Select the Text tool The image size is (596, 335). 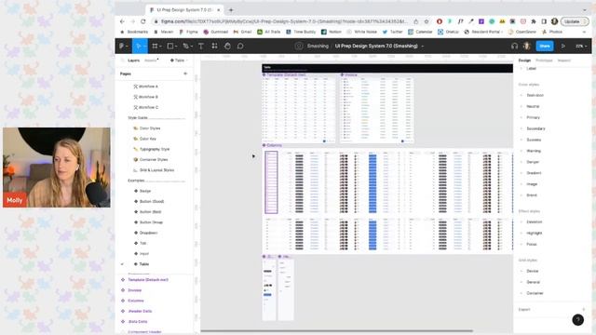[x=201, y=46]
